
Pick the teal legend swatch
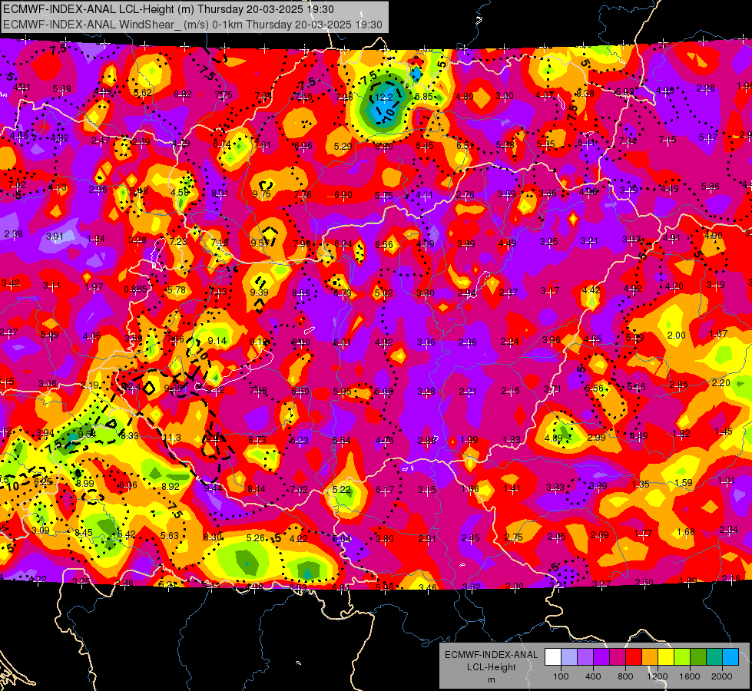(x=714, y=657)
